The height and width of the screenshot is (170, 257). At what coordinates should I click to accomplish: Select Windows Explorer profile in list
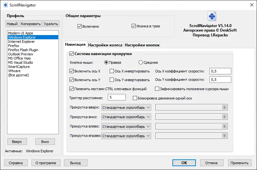click(33, 37)
